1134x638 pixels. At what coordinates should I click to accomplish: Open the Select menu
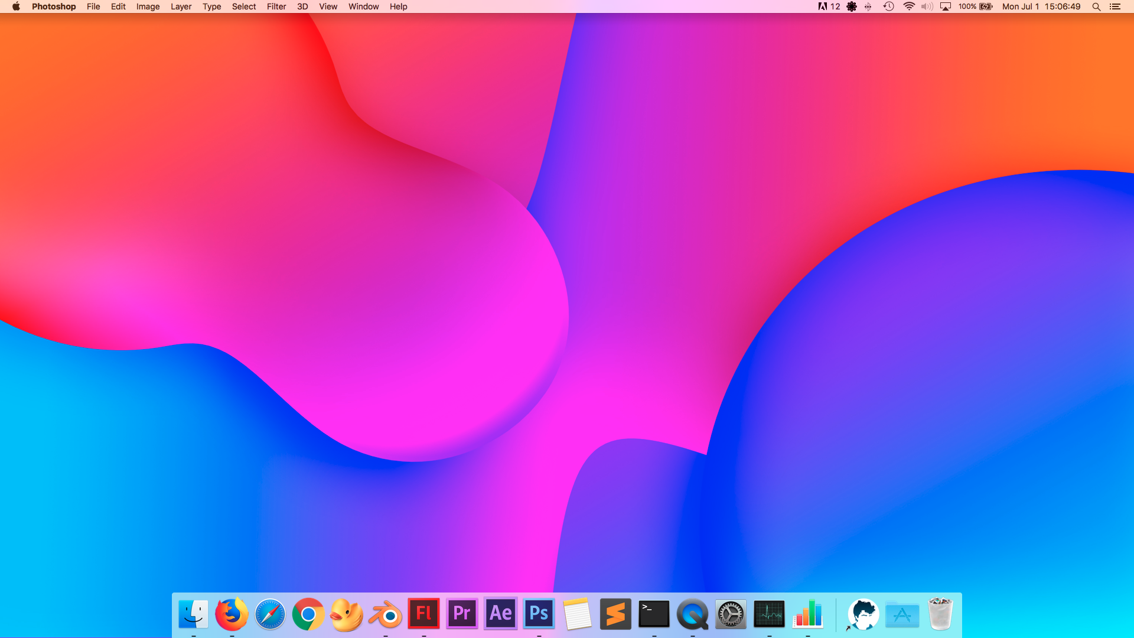tap(244, 6)
